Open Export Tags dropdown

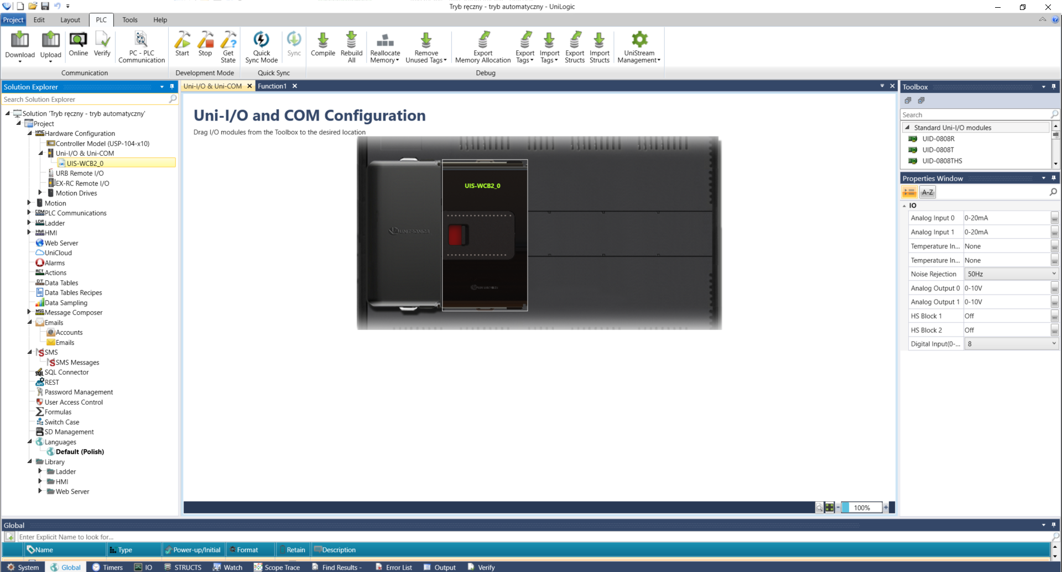[525, 47]
